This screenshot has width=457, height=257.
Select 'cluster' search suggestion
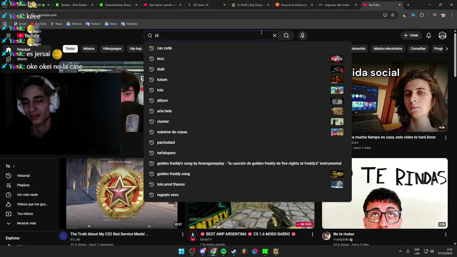[x=248, y=121]
